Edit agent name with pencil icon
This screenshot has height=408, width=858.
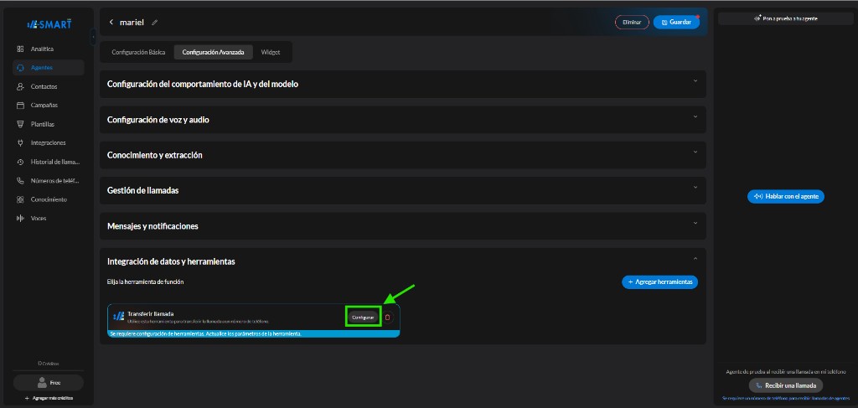[155, 23]
